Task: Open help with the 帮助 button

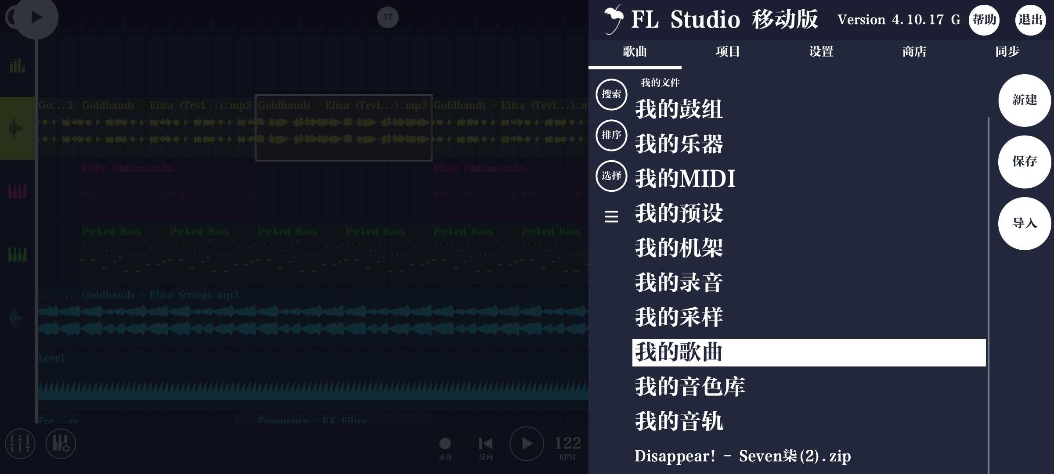Action: (x=984, y=20)
